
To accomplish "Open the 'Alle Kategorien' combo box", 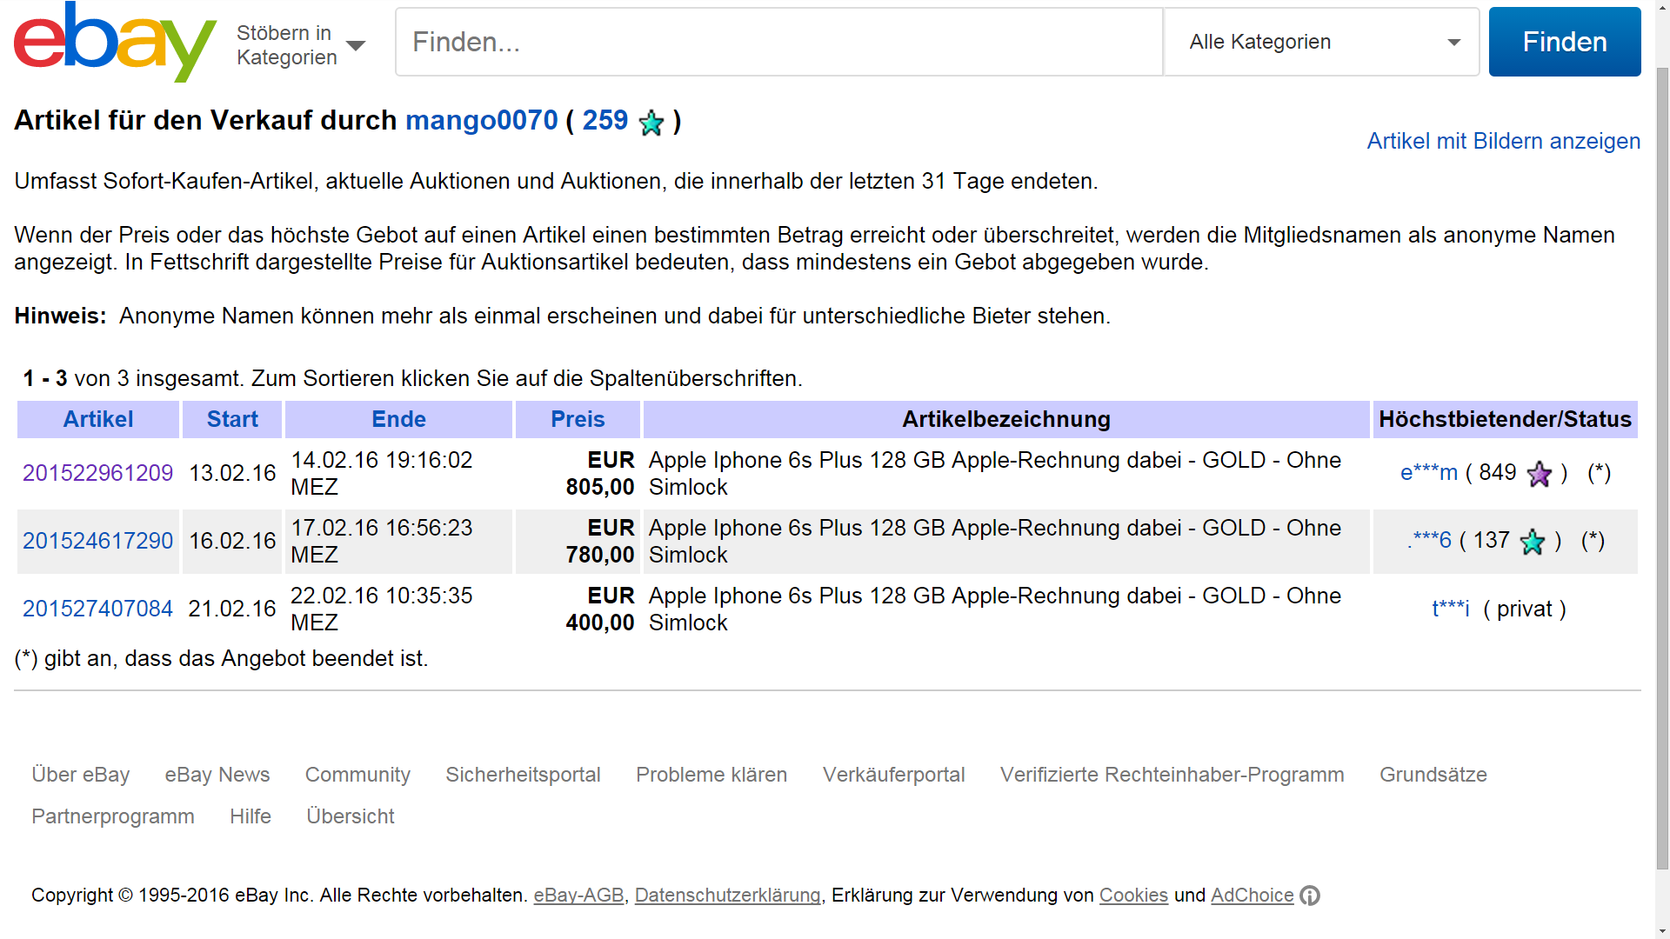I will click(x=1320, y=42).
